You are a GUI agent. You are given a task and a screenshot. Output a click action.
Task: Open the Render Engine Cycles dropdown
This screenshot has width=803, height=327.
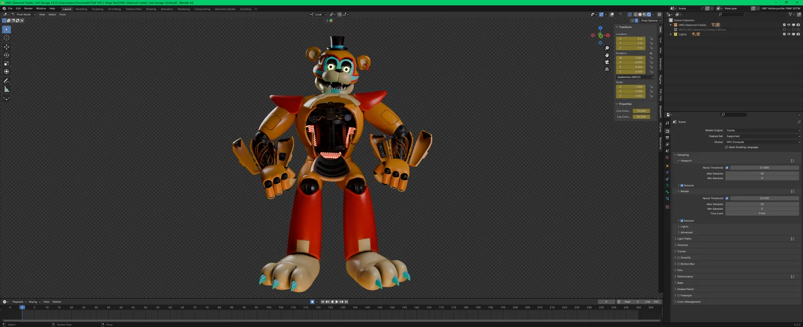[762, 131]
